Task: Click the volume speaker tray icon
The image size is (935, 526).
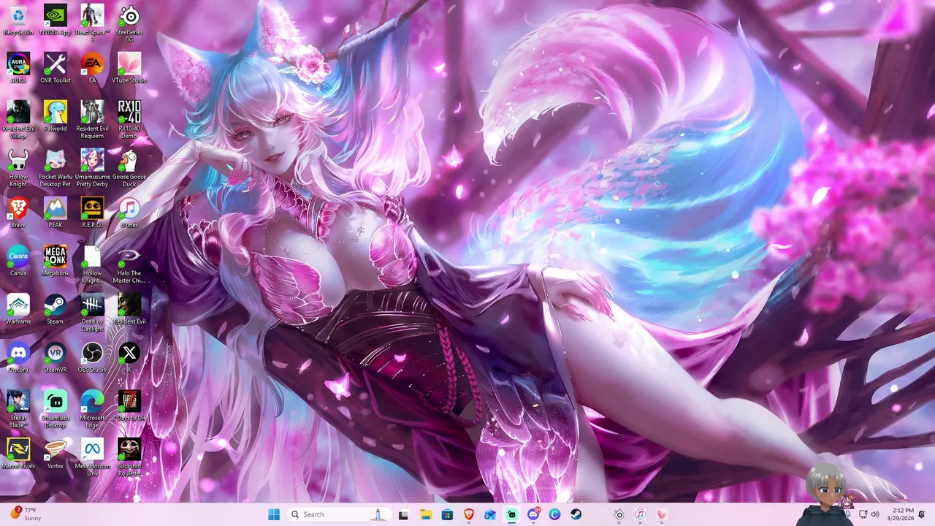Action: [875, 514]
